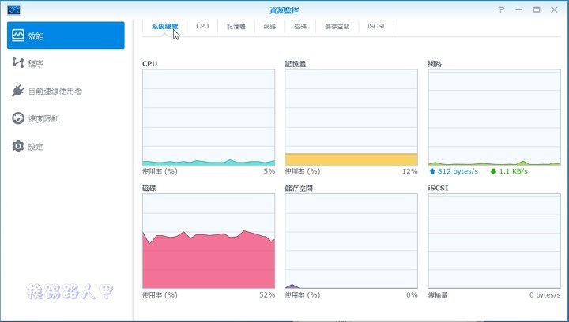
Task: Click the Resource Monitor app icon in title bar
Action: [x=14, y=9]
